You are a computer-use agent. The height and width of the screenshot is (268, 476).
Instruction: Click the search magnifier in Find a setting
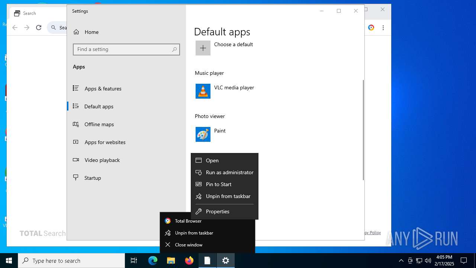pos(174,49)
